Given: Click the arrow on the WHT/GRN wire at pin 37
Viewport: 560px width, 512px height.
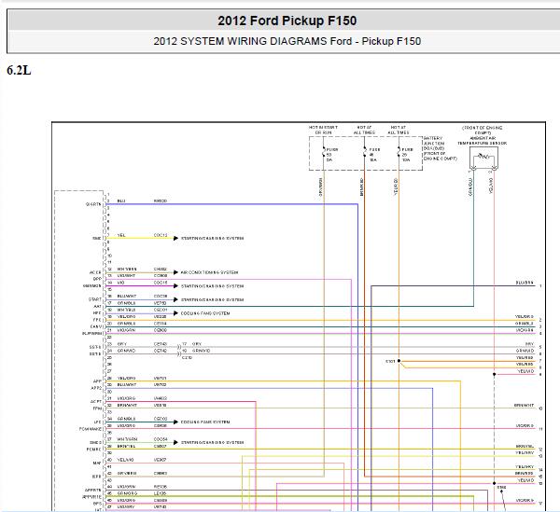Looking at the screenshot, I should coord(175,442).
